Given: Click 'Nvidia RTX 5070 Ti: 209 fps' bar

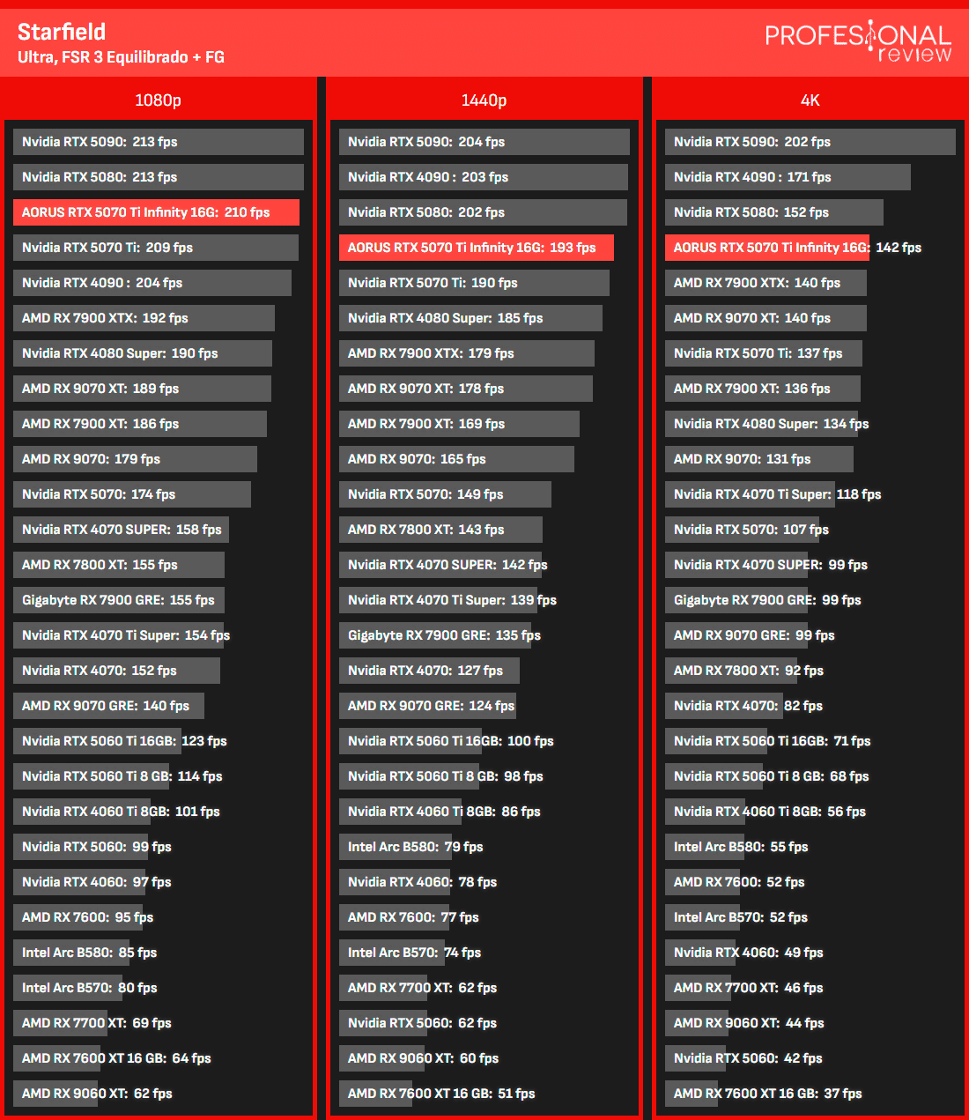Looking at the screenshot, I should click(156, 248).
